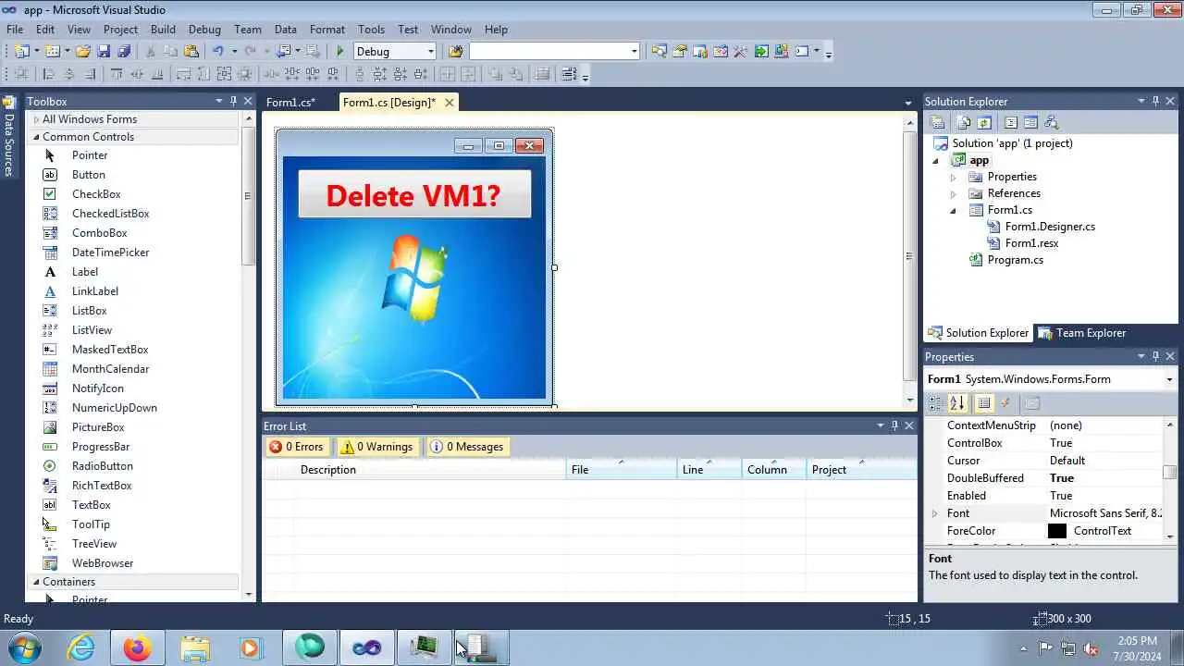The width and height of the screenshot is (1184, 666).
Task: Expand the Font property row
Action: coord(934,513)
